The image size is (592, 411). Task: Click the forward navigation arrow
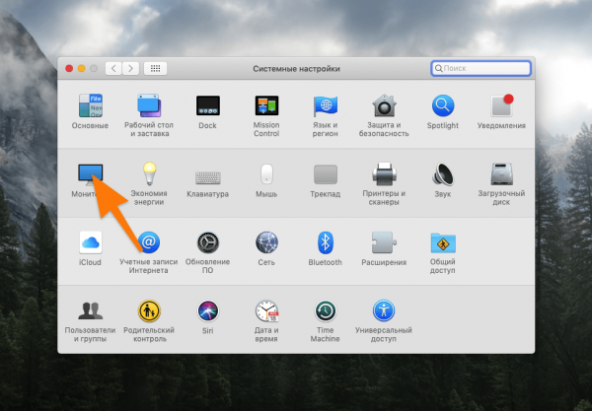130,68
